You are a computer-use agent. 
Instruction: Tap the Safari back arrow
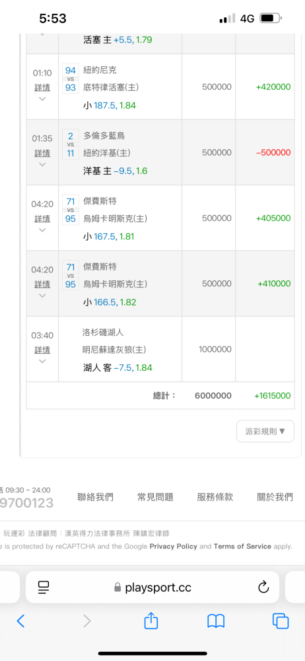[x=20, y=621]
